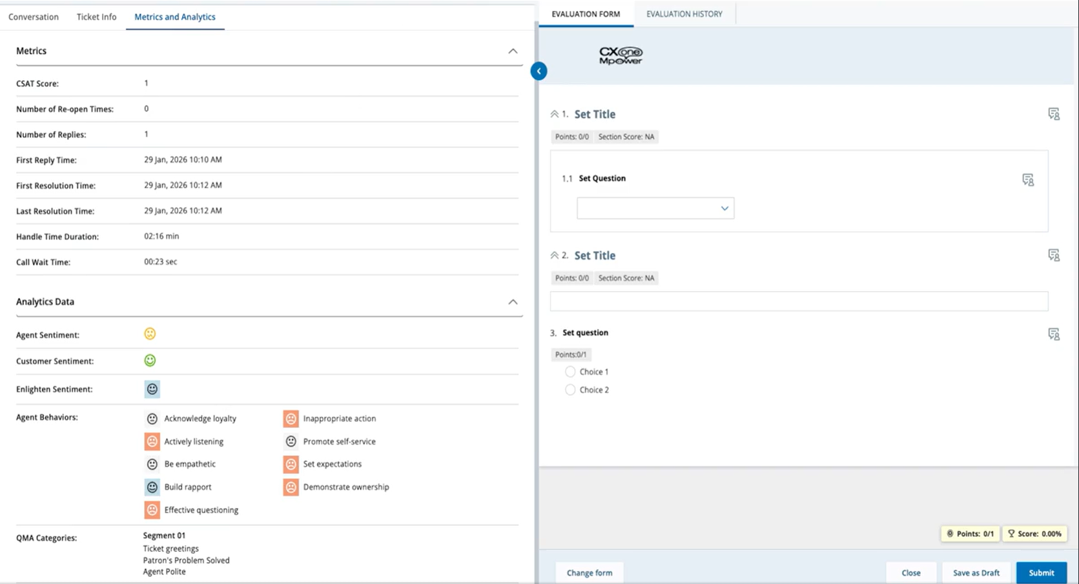The image size is (1079, 584).
Task: Collapse the Analytics Data section
Action: coord(512,302)
